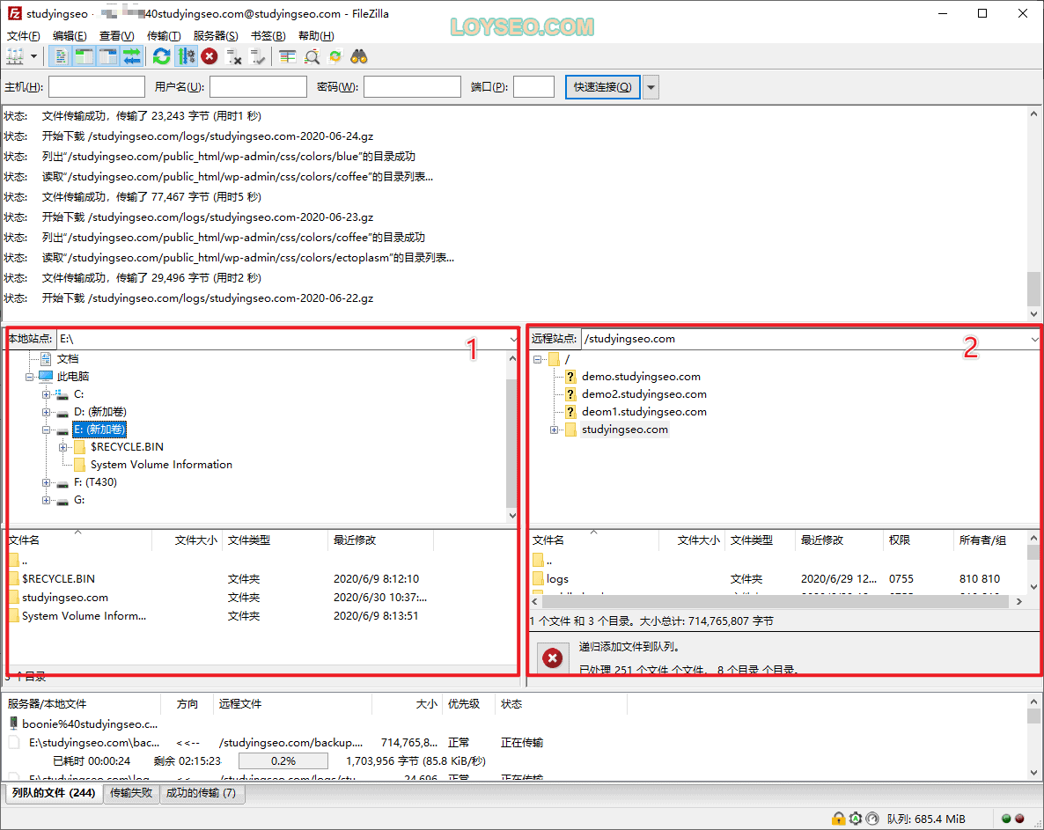
Task: Click the padlock encryption status icon
Action: click(x=838, y=819)
